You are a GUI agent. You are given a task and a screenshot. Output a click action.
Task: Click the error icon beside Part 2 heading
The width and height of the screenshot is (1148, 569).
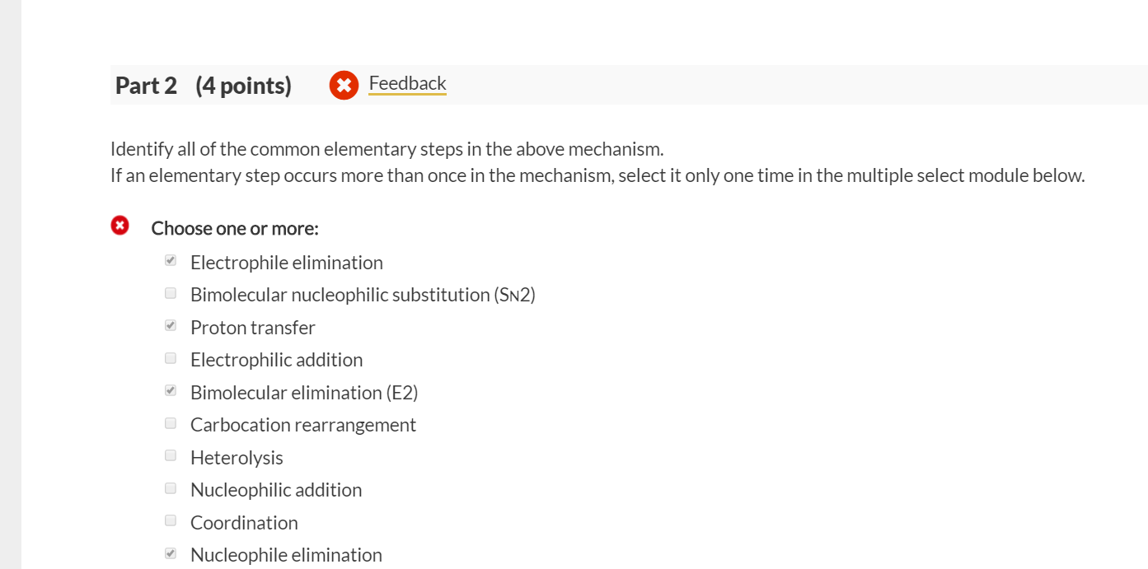[344, 85]
